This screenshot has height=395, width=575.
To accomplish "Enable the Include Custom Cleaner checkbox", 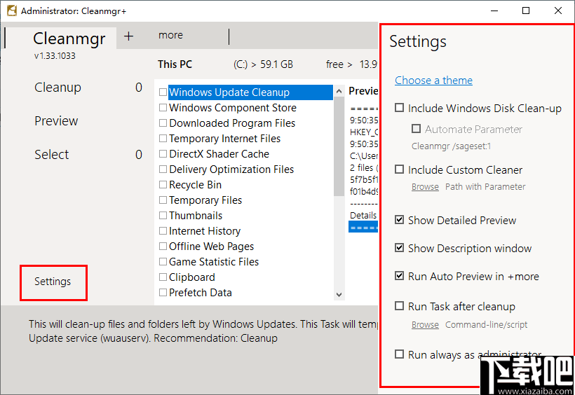I will [x=400, y=169].
